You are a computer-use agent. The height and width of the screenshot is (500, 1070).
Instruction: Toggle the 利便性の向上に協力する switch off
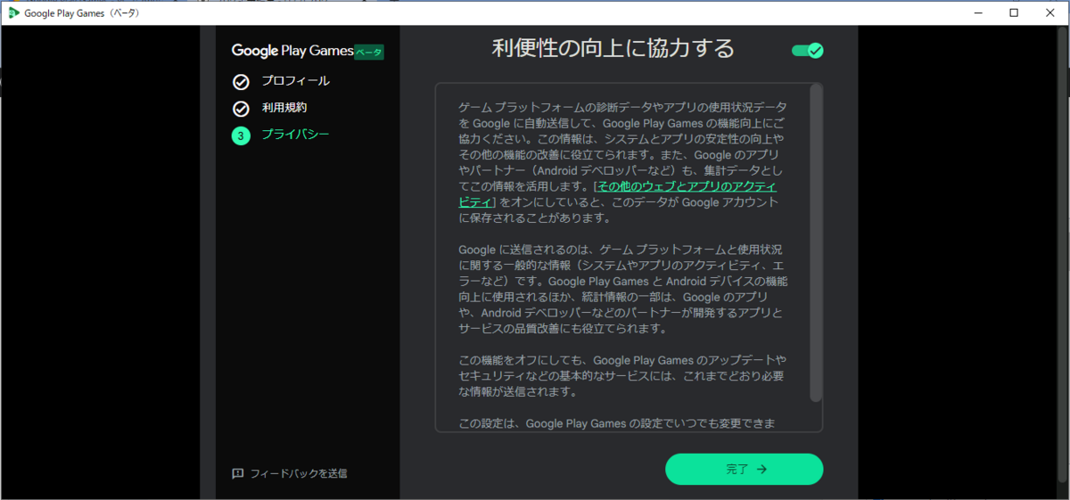807,51
